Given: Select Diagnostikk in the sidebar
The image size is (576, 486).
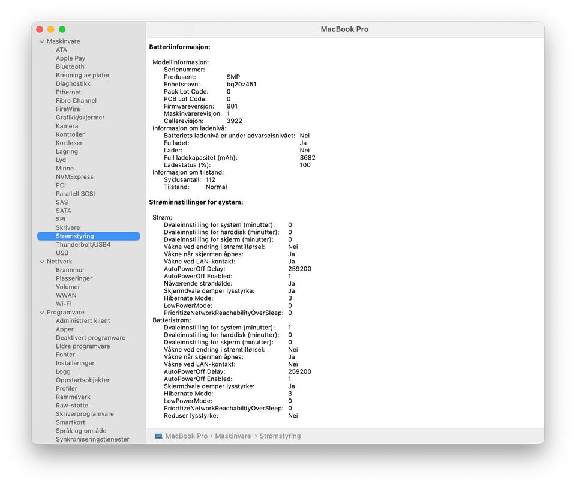Looking at the screenshot, I should coord(73,83).
